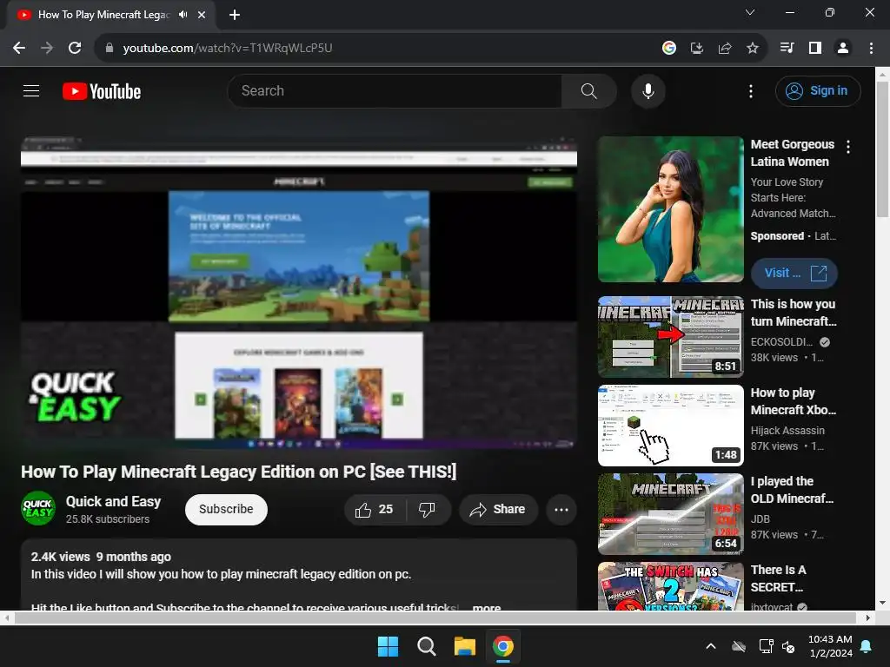Open the Quick and Easy channel name
Viewport: 890px width, 667px height.
pyautogui.click(x=113, y=501)
